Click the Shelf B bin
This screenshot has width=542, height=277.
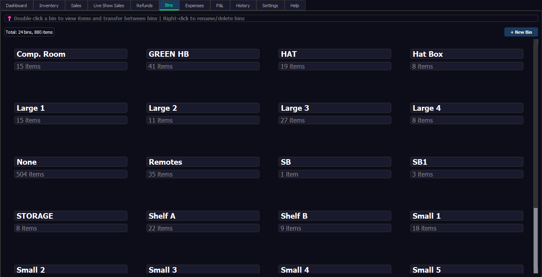click(335, 216)
